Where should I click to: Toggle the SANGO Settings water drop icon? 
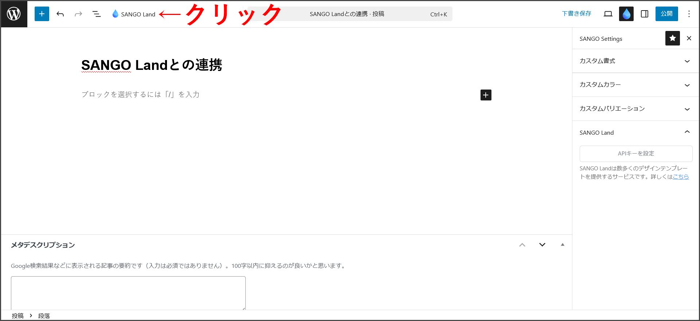pyautogui.click(x=626, y=14)
